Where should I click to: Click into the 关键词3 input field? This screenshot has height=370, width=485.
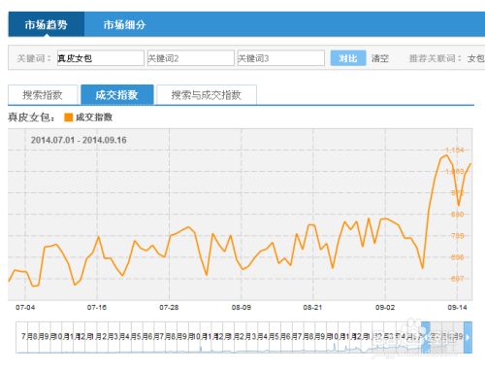[x=281, y=58]
